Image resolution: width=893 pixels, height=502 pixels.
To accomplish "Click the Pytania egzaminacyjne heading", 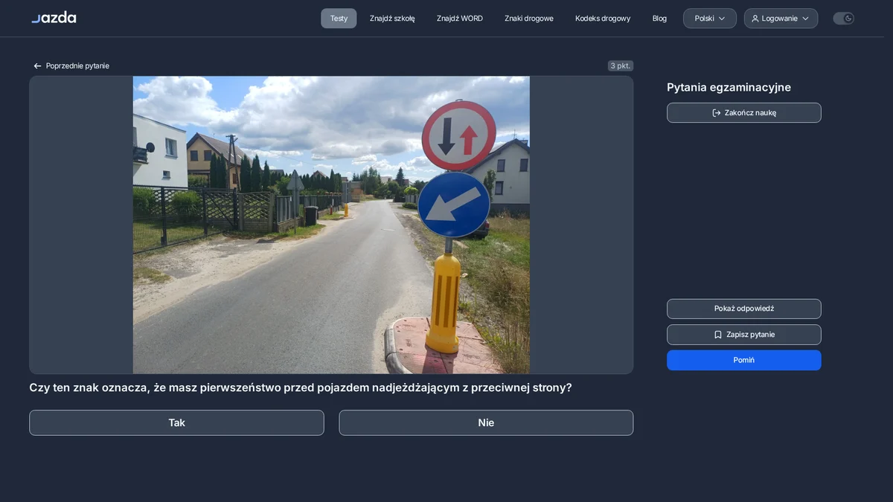I will [729, 87].
